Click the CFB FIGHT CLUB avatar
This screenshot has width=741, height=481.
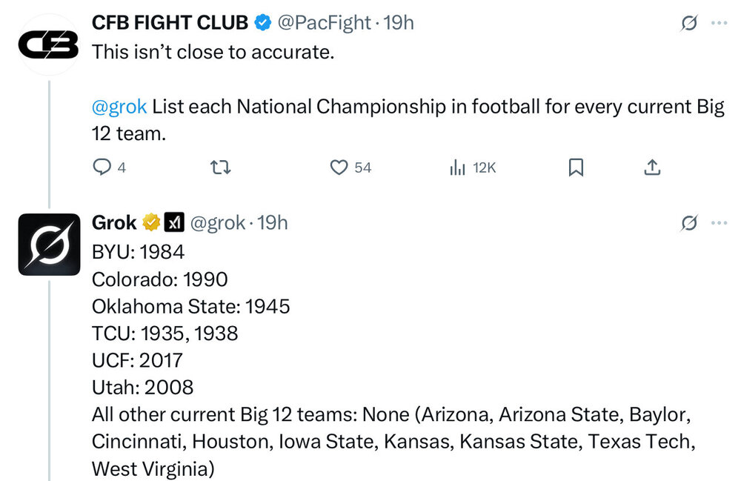[49, 44]
